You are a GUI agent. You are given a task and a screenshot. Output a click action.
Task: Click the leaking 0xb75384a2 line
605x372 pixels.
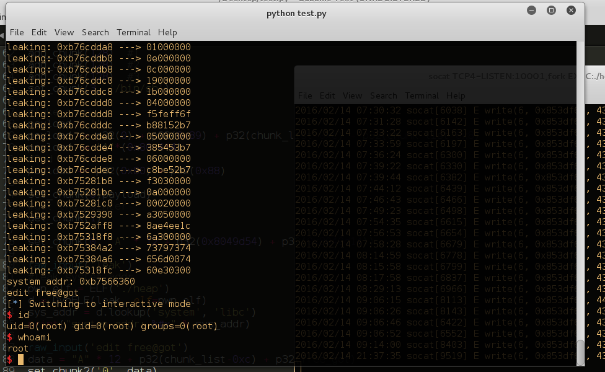tap(99, 249)
